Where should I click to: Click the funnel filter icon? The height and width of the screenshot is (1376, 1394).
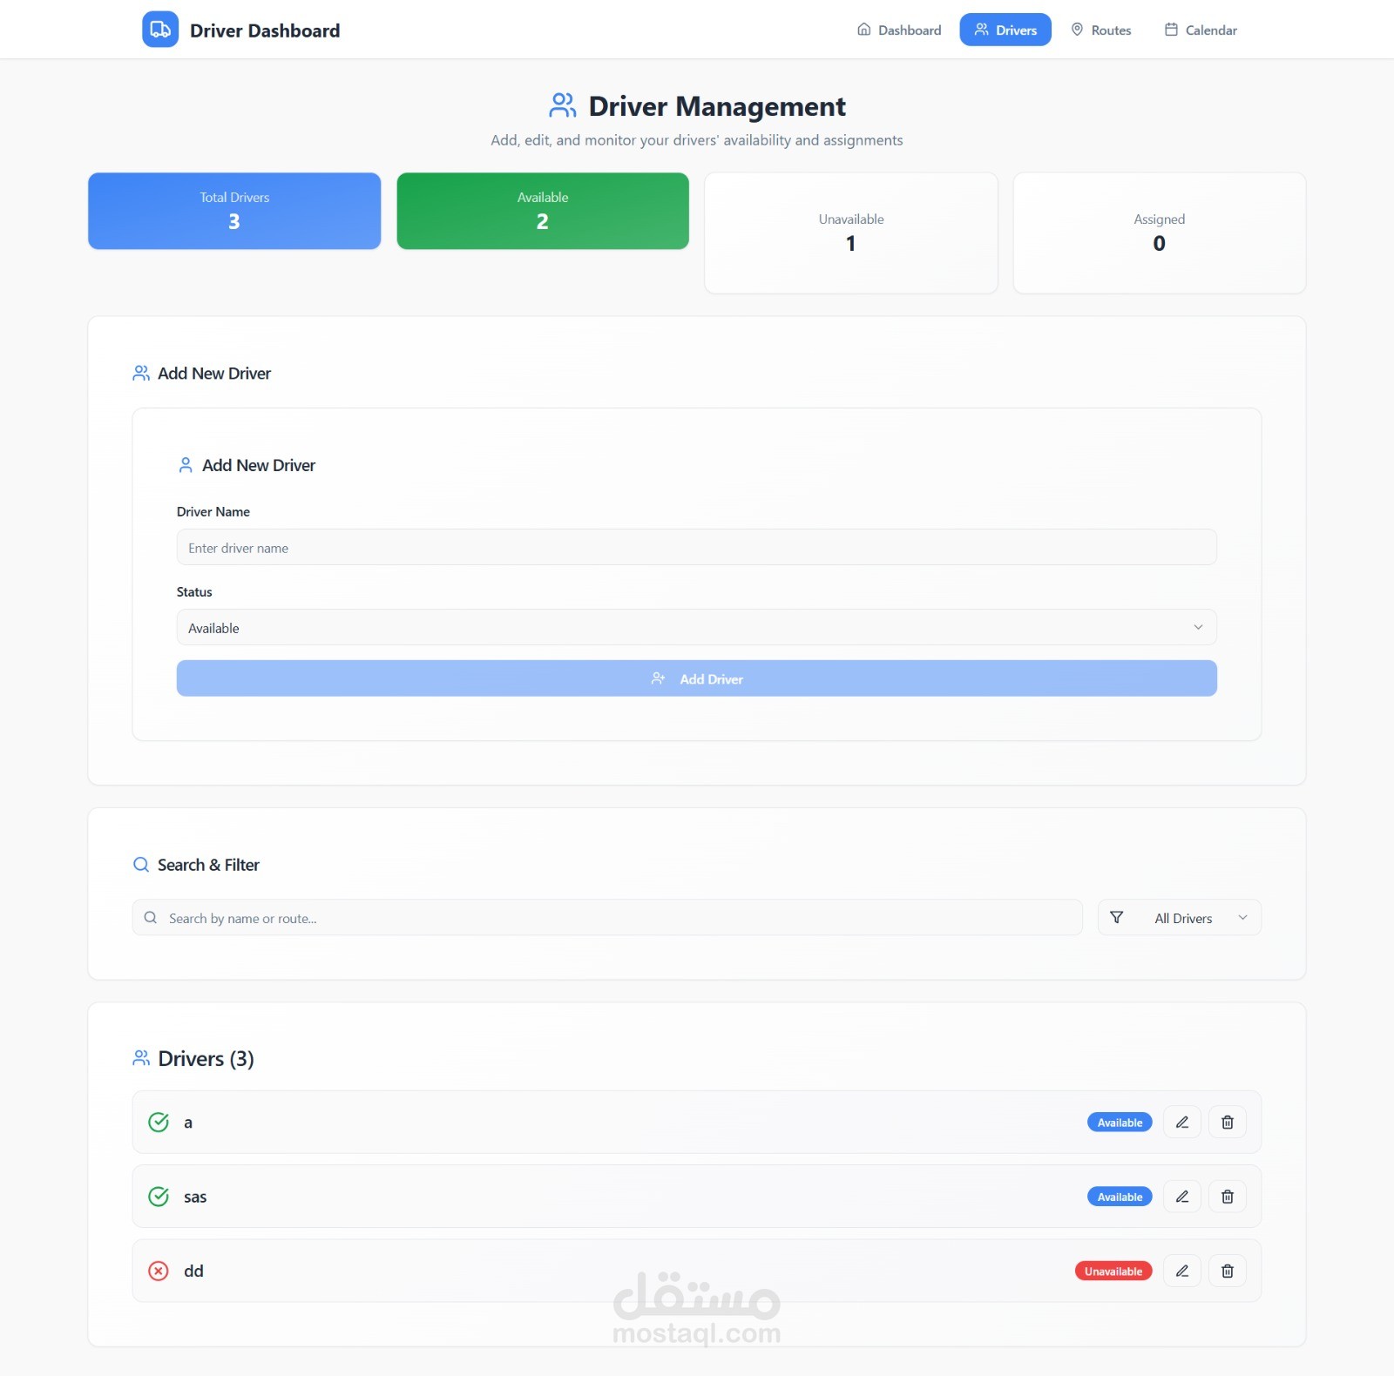coord(1117,917)
